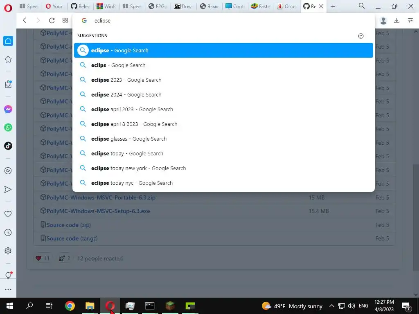Viewport: 419px width, 314px height.
Task: Pick 'eclipse april 8 2023' suggestion
Action: click(223, 124)
